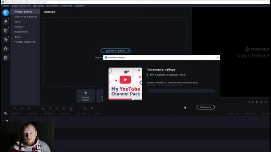Open the Файл menu
This screenshot has height=152, width=271.
tap(6, 5)
